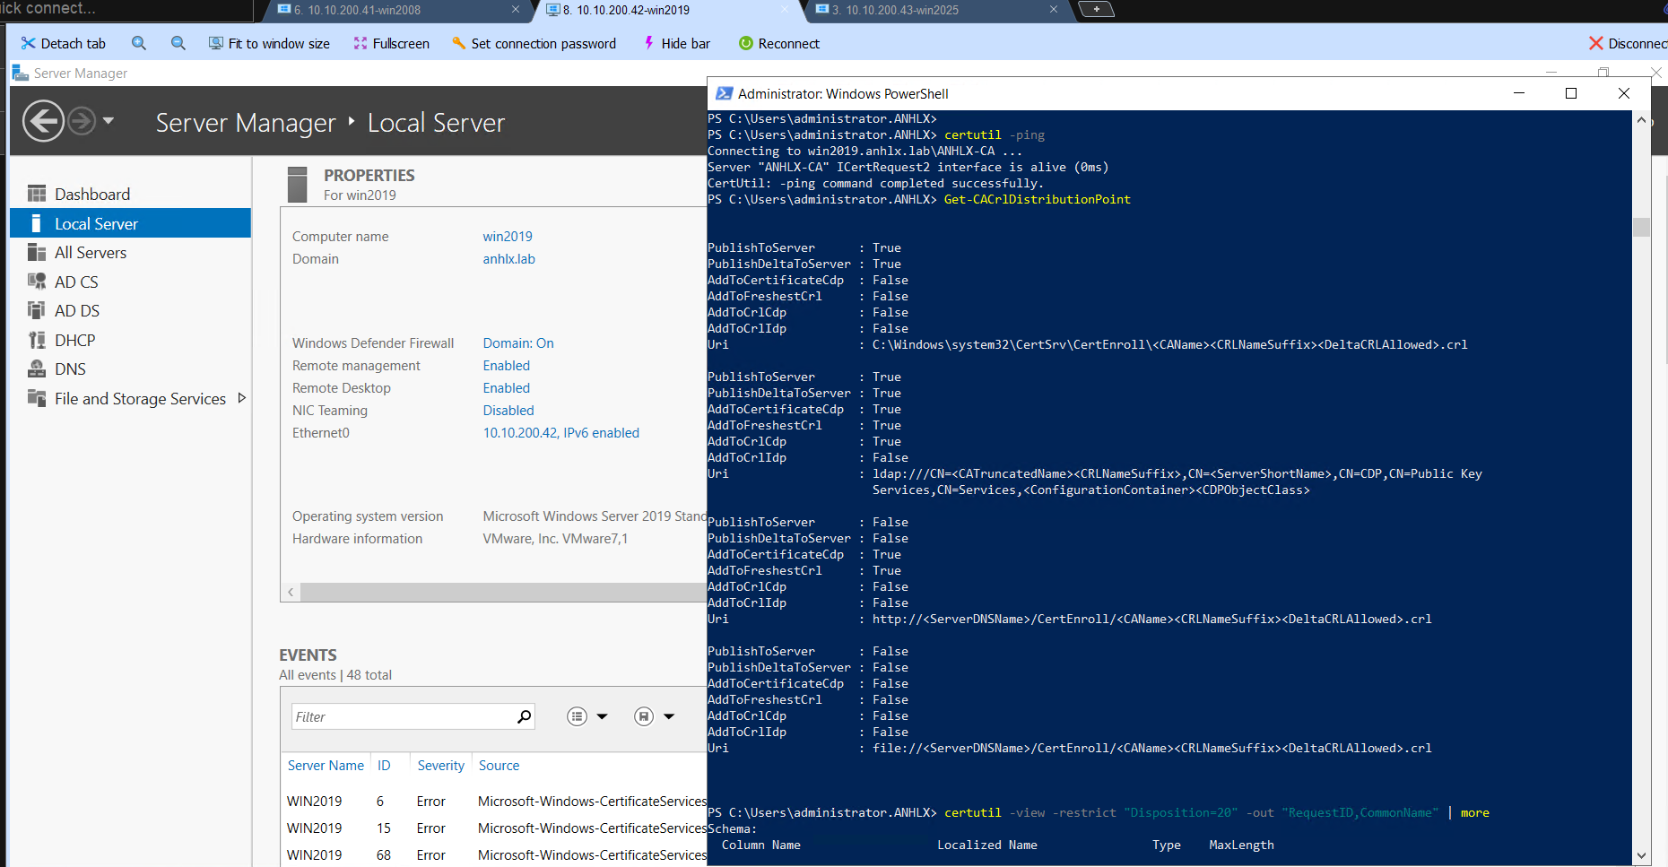Select event row with ID 68

495,855
